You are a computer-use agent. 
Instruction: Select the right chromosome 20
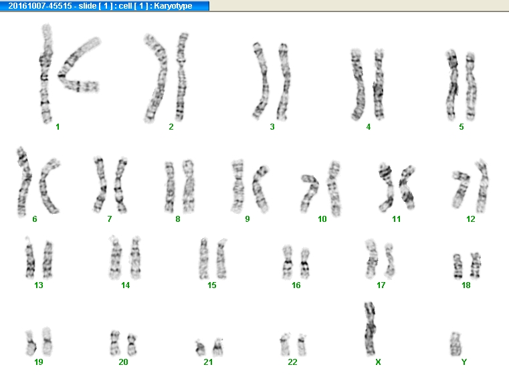(x=132, y=344)
